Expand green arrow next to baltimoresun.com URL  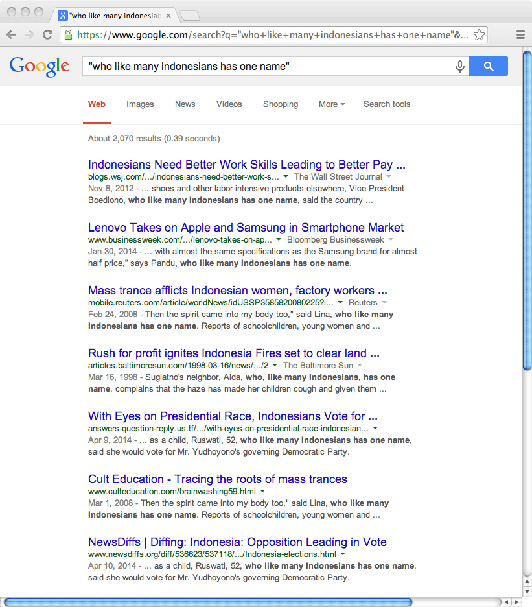click(x=275, y=366)
